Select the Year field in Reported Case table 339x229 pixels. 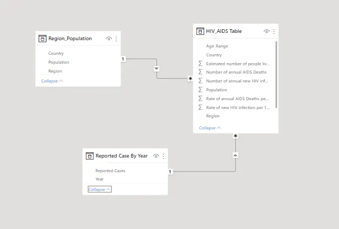99,179
